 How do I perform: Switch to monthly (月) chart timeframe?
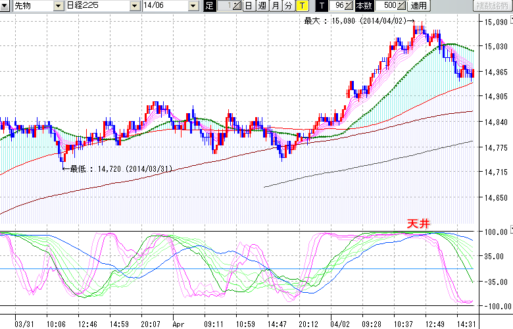pos(275,6)
